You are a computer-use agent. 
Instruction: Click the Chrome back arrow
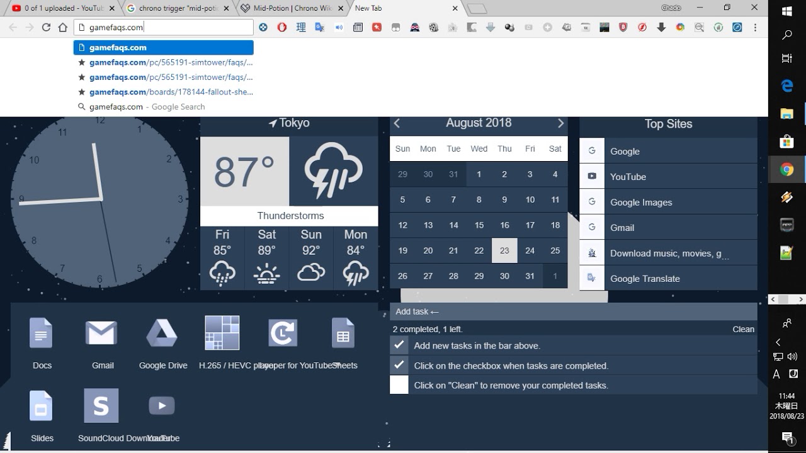[x=13, y=27]
